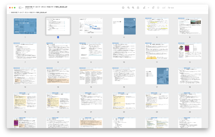Viewport: 215px width, 137px height.
Task: Select the page 4 section divider thumbnail
Action: pyautogui.click(x=124, y=26)
